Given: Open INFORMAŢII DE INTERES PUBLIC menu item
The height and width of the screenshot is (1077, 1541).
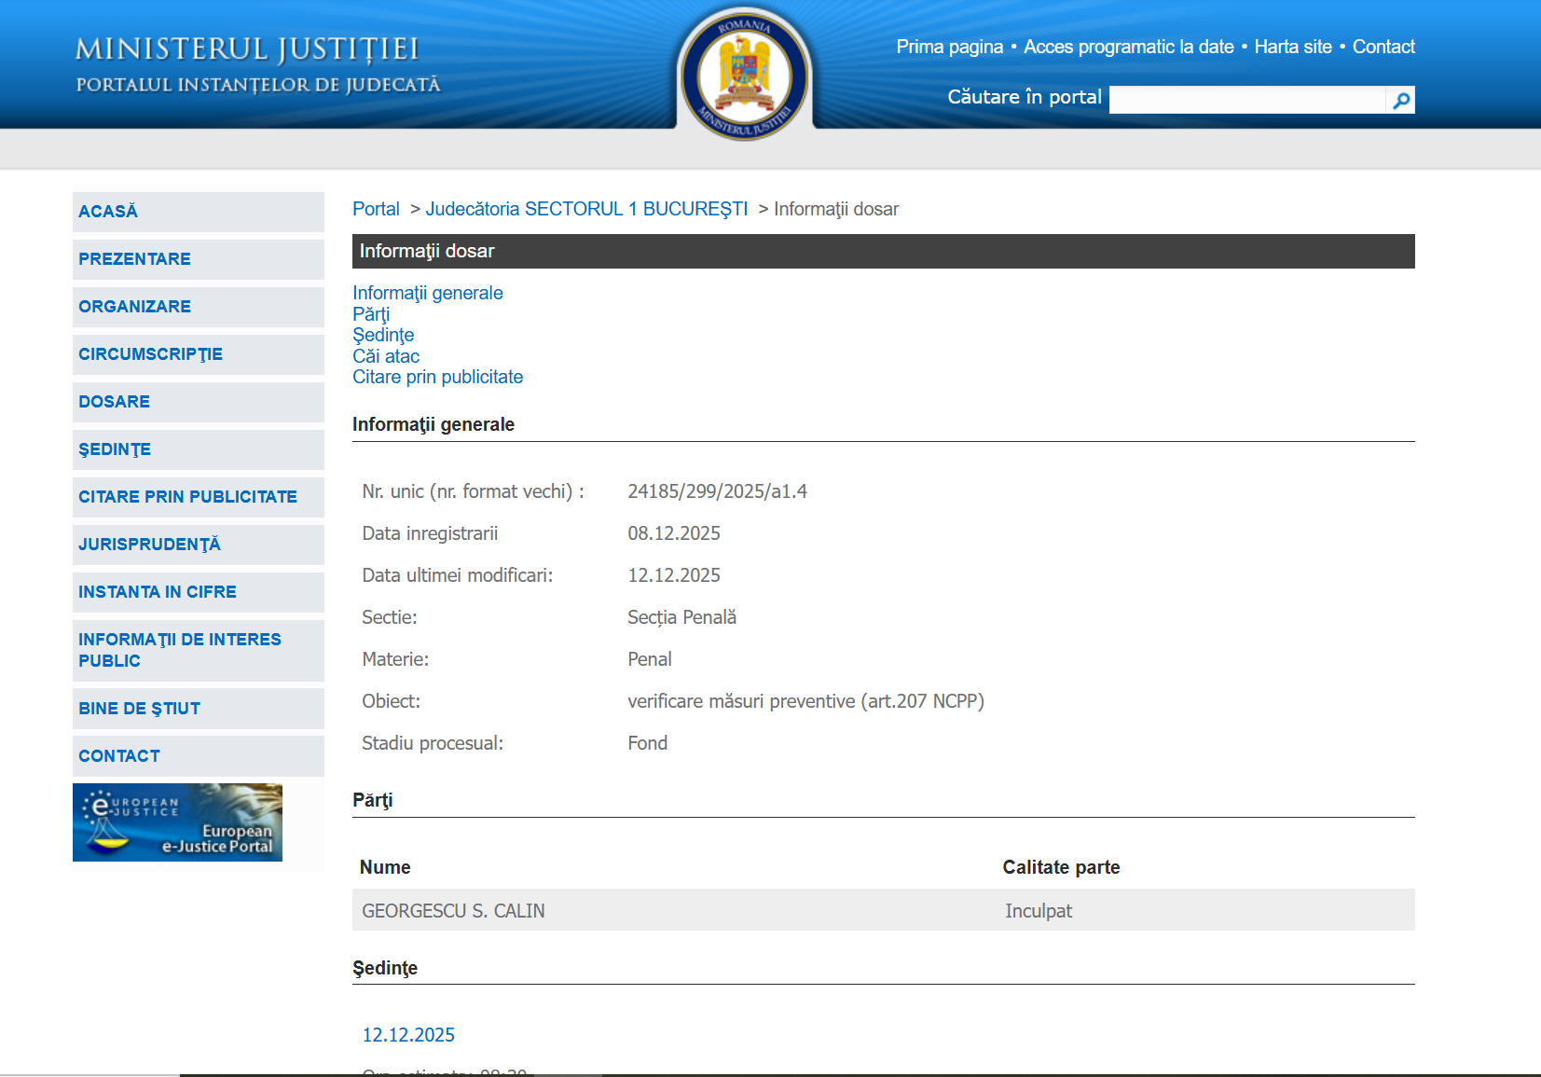Looking at the screenshot, I should [x=179, y=650].
